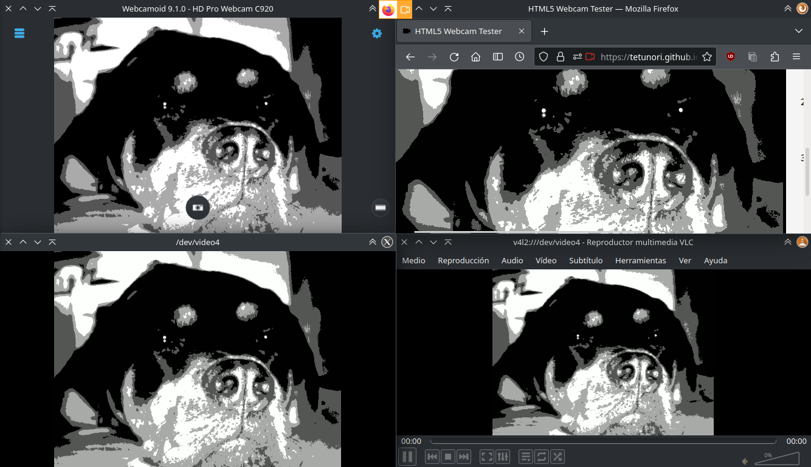This screenshot has height=467, width=811.
Task: Open Firefox extensions puzzle icon
Action: coord(775,57)
